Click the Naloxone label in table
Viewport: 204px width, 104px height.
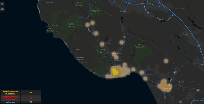[x=10, y=102]
